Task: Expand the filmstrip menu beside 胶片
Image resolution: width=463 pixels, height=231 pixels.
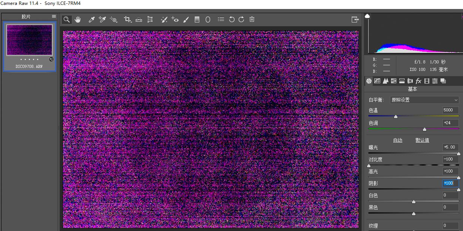Action: point(54,16)
